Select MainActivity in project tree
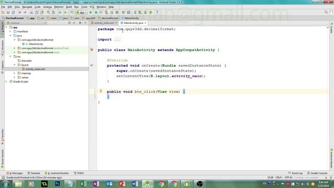 pos(36,44)
